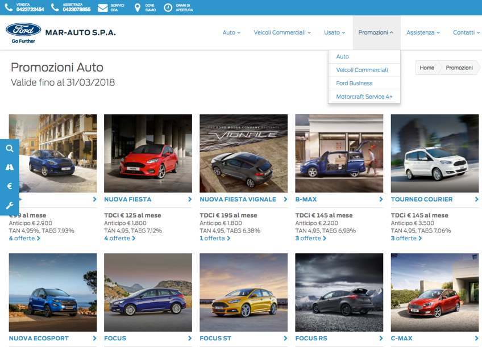The height and width of the screenshot is (347, 482).
Task: Open the Usato dropdown menu
Action: 334,33
